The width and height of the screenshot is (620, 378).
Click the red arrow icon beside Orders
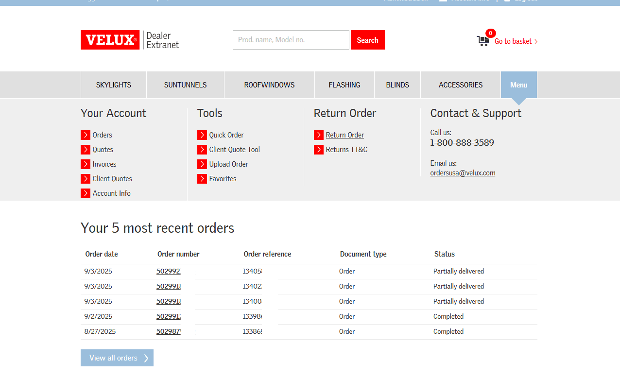tap(86, 135)
